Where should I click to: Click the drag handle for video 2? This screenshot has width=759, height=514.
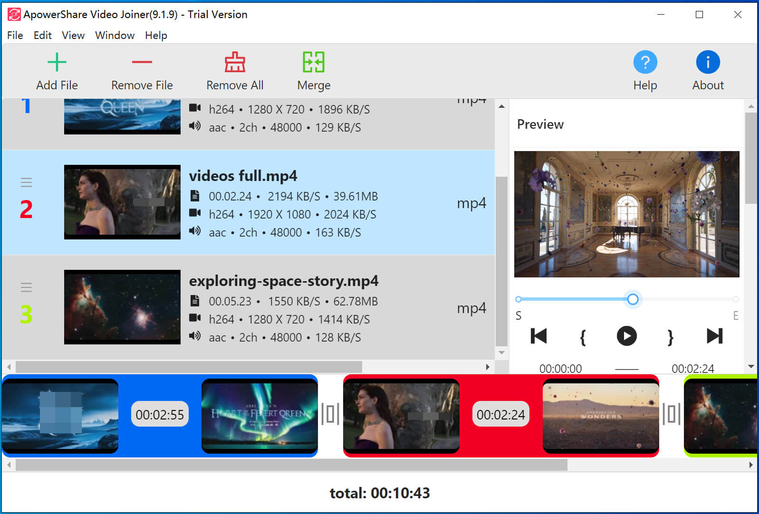tap(26, 182)
